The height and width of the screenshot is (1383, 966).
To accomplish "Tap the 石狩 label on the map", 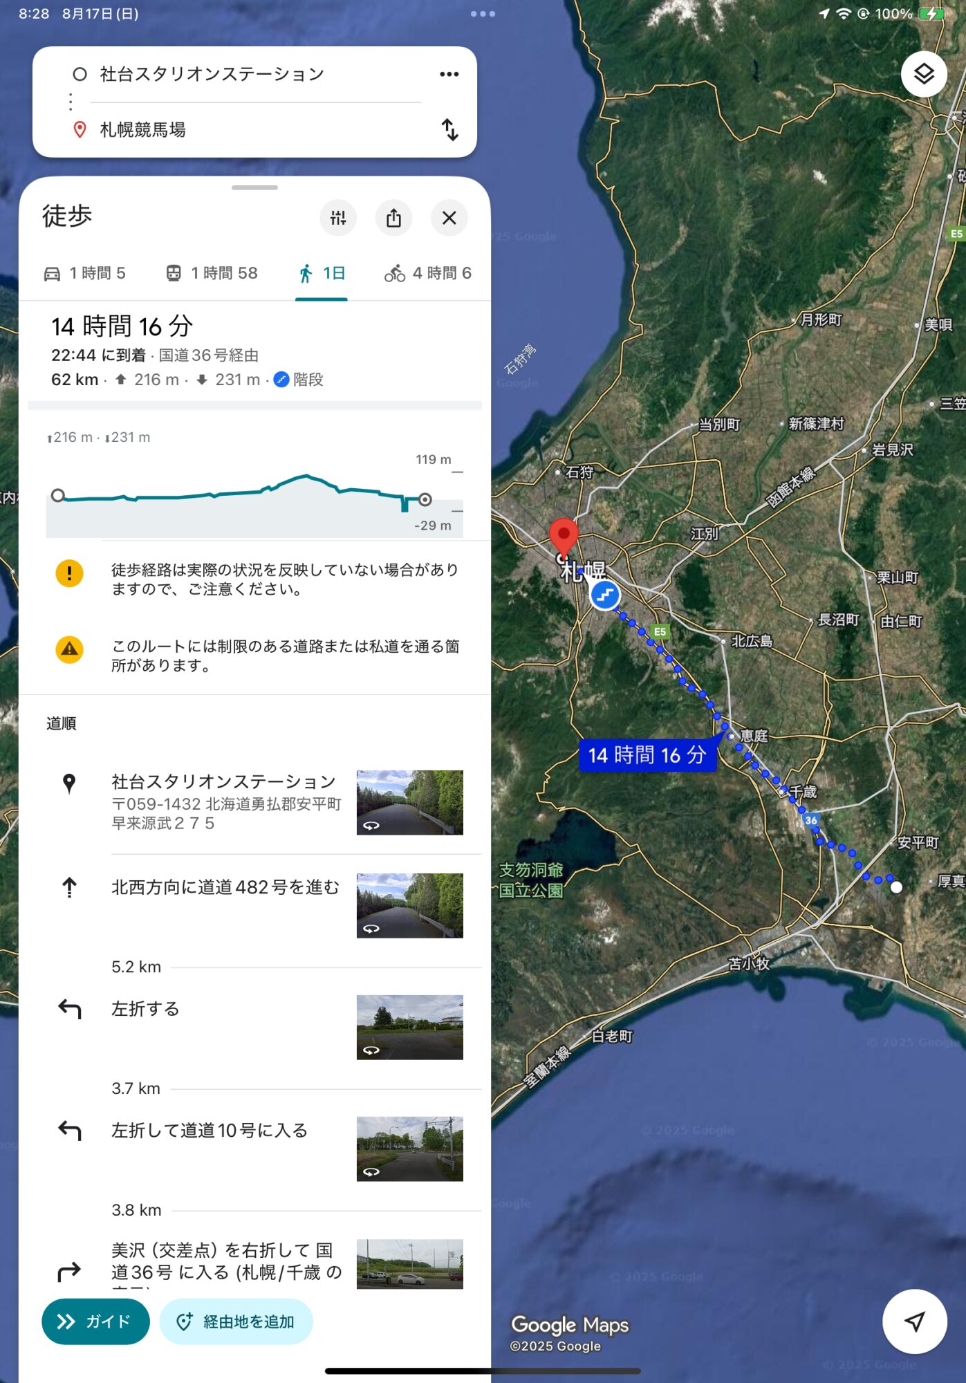I will 579,472.
